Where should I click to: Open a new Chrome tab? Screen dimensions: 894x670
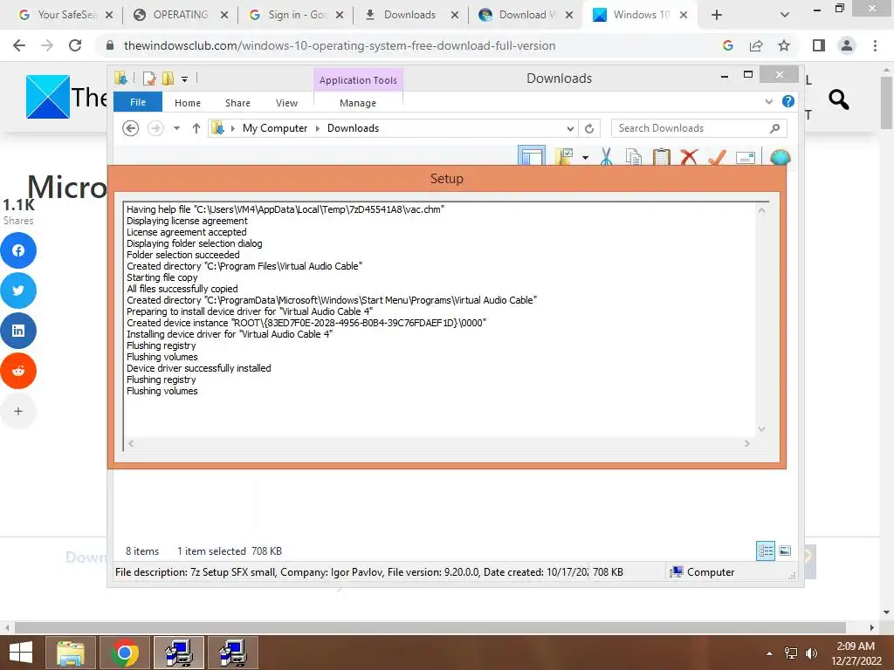717,15
